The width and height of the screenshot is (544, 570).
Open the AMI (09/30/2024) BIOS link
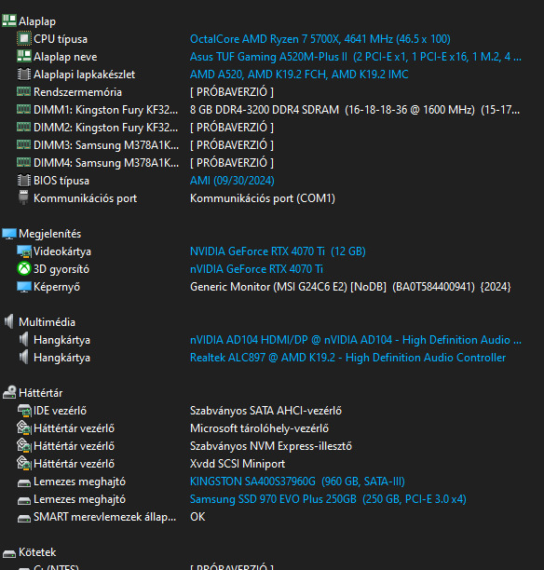coord(232,181)
